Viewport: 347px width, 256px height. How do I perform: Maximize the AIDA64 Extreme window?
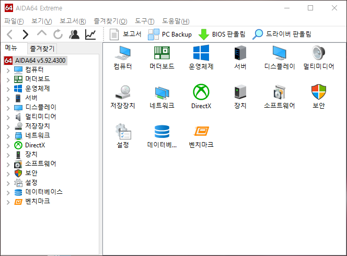[x=310, y=8]
